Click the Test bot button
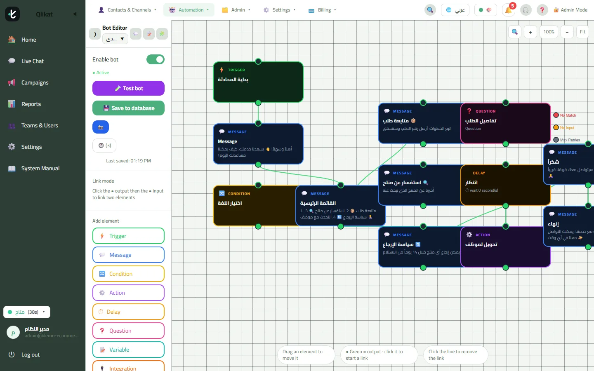 point(128,88)
